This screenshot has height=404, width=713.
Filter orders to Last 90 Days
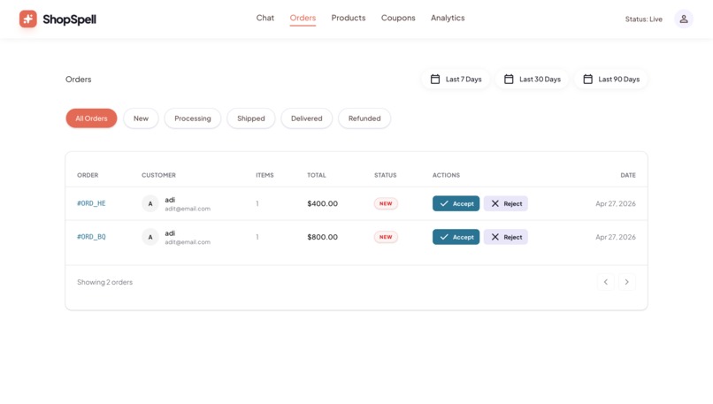pos(611,79)
